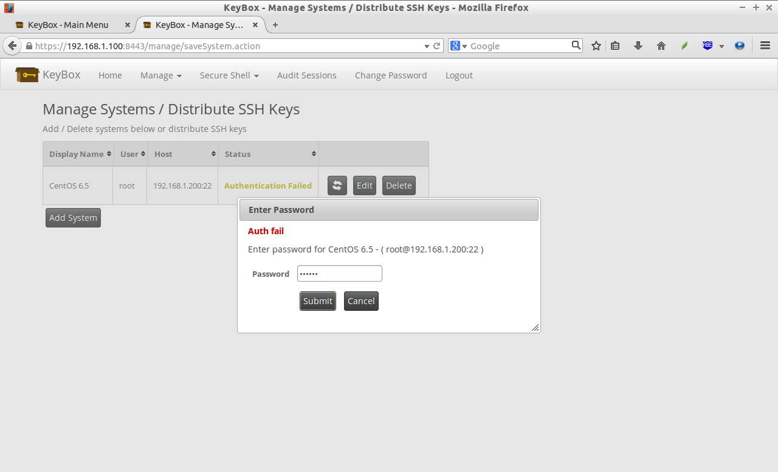778x472 pixels.
Task: Click the ABE spell-check extension icon
Action: 707,46
